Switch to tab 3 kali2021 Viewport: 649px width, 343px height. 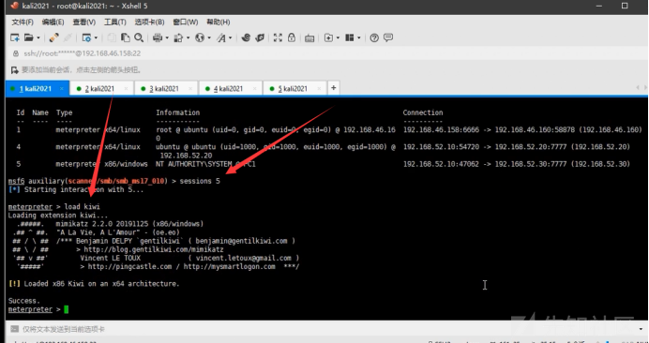point(166,88)
